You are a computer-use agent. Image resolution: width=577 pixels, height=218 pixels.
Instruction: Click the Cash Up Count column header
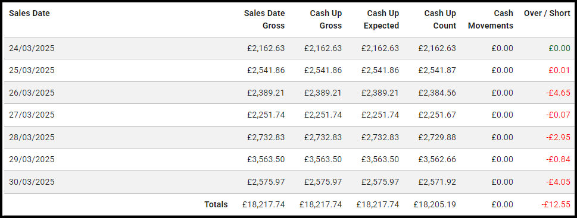(440, 20)
